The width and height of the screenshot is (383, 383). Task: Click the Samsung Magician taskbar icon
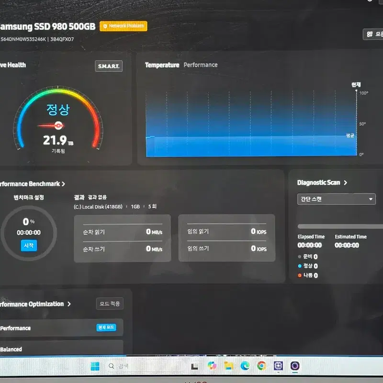(x=295, y=366)
